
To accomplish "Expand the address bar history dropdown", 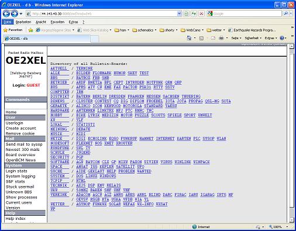I will (179, 13).
